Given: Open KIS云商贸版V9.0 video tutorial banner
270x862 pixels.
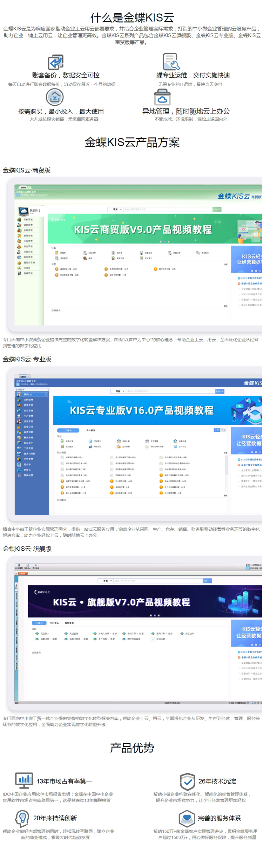Looking at the screenshot, I should tap(143, 230).
